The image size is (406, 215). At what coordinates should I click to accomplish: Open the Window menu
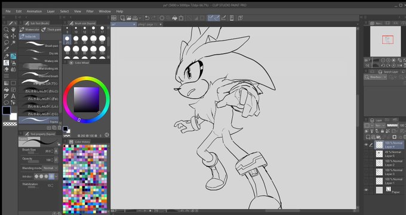click(x=105, y=11)
